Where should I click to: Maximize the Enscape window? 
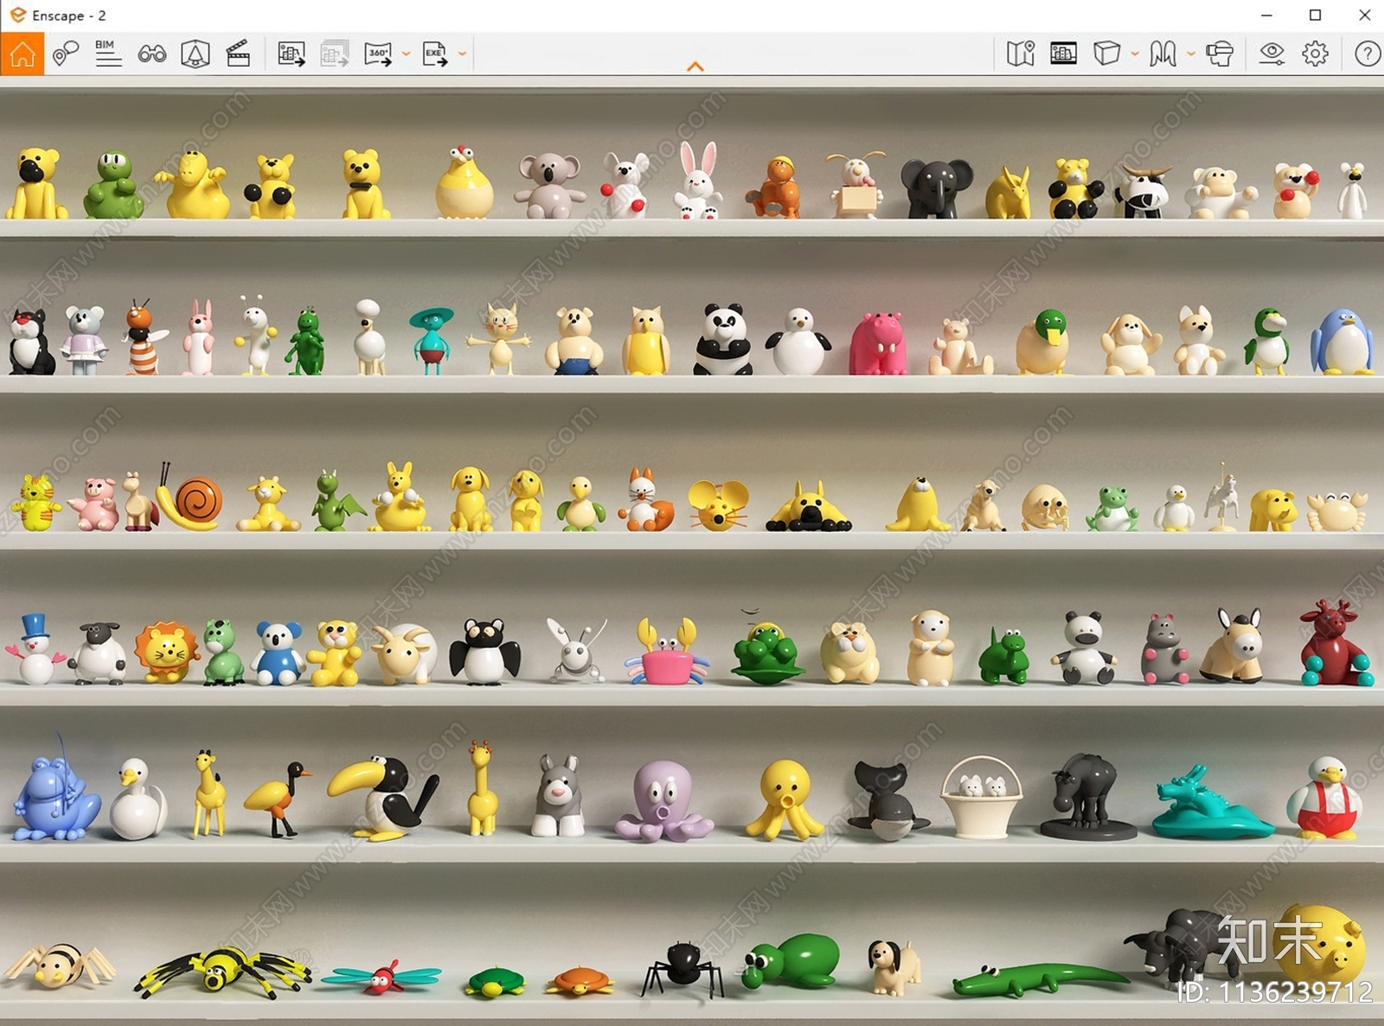click(x=1315, y=16)
